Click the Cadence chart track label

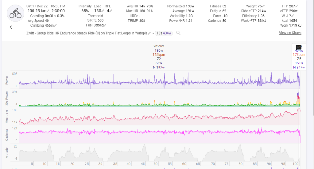click(6, 134)
